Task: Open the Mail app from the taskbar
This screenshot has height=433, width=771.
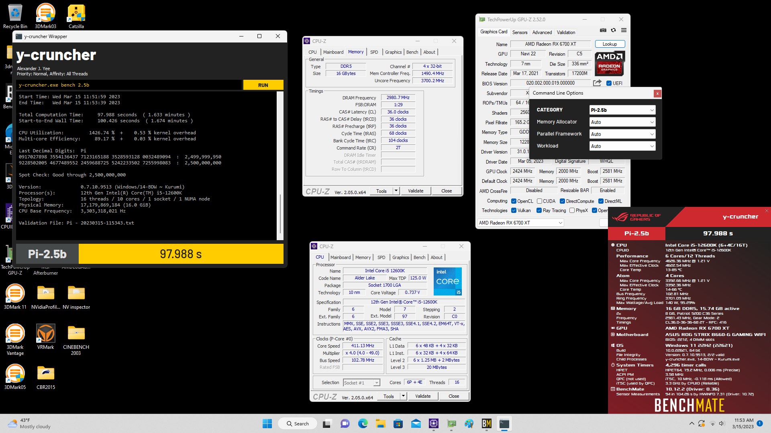Action: pyautogui.click(x=416, y=423)
